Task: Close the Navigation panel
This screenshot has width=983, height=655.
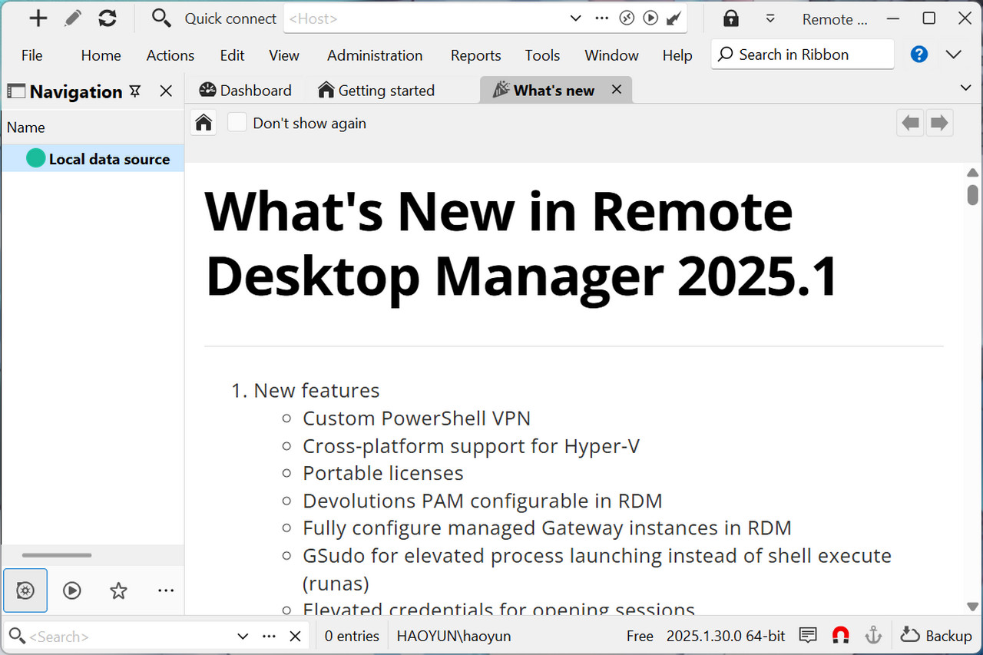Action: (x=166, y=91)
